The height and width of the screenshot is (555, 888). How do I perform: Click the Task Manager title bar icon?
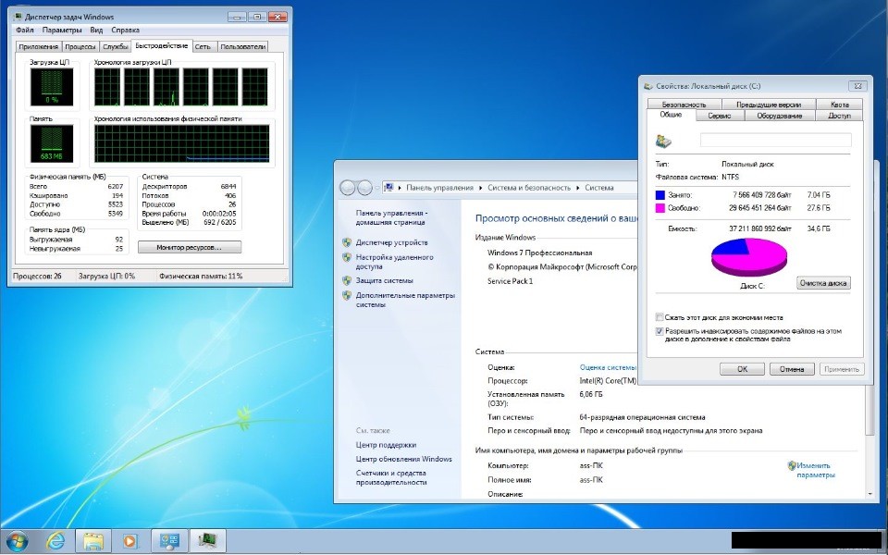point(18,17)
